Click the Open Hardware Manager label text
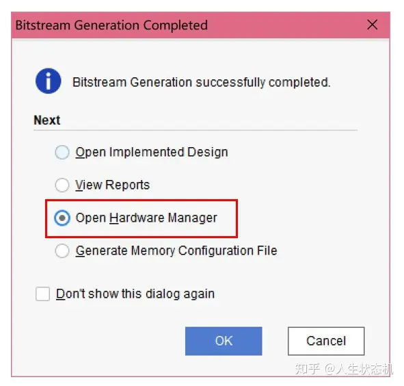The image size is (404, 386). (x=146, y=218)
